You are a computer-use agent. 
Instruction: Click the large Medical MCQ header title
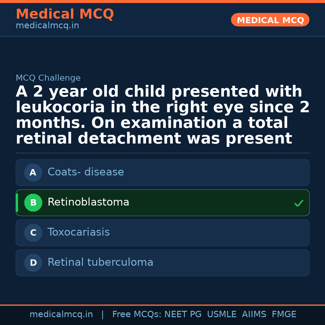click(65, 14)
